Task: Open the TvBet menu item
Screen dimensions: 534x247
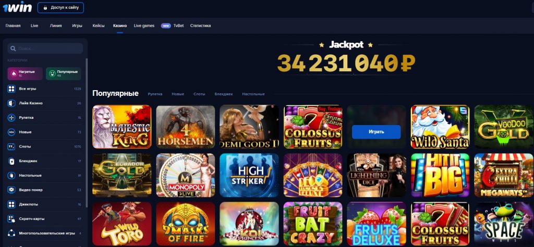Action: click(178, 26)
